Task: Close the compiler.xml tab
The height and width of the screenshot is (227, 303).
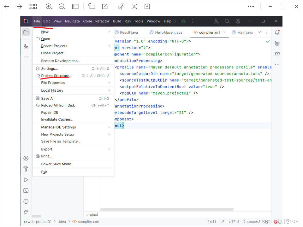Action: [x=225, y=32]
